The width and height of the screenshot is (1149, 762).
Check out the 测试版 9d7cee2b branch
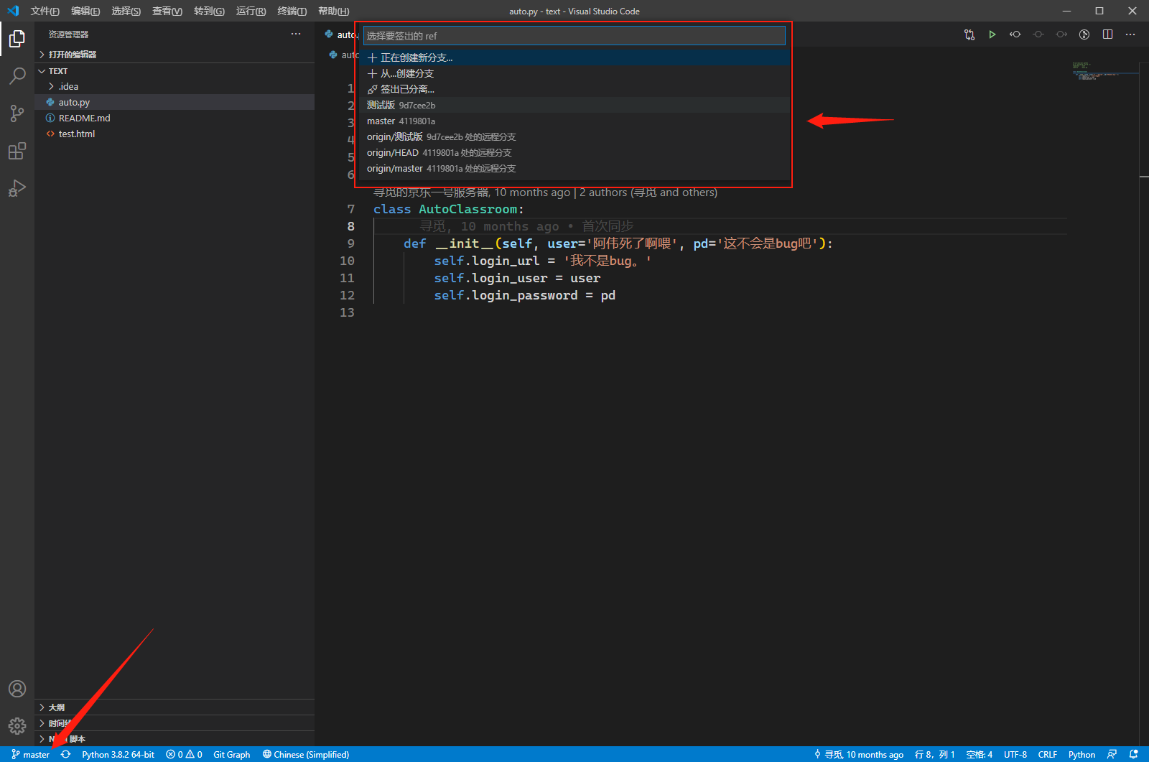click(574, 105)
